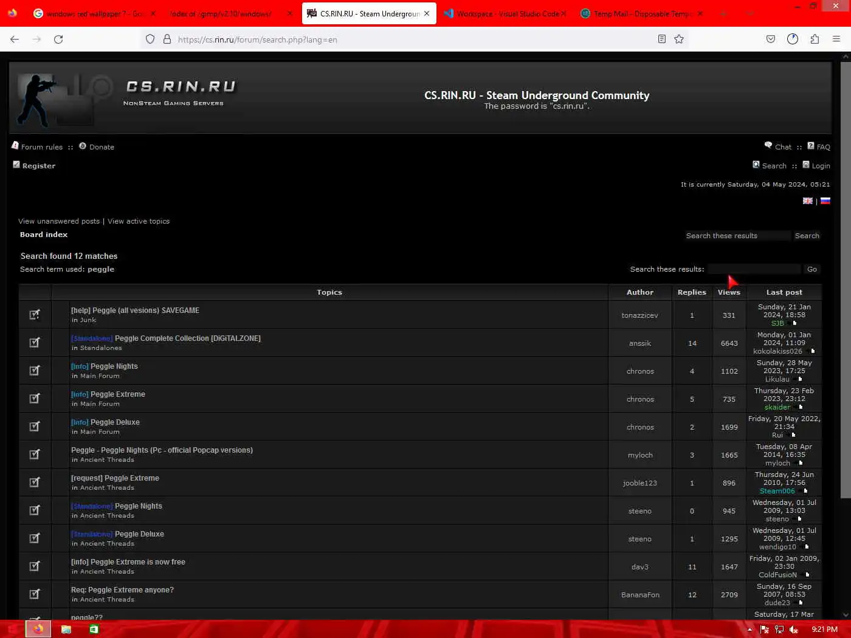Show hidden tray icons arrow
The height and width of the screenshot is (638, 851).
click(x=749, y=629)
